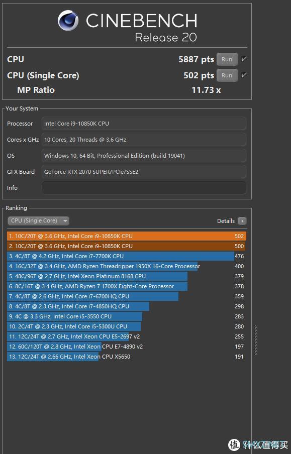
Task: Select Xeon Platinum 8168 ranking row
Action: (127, 276)
